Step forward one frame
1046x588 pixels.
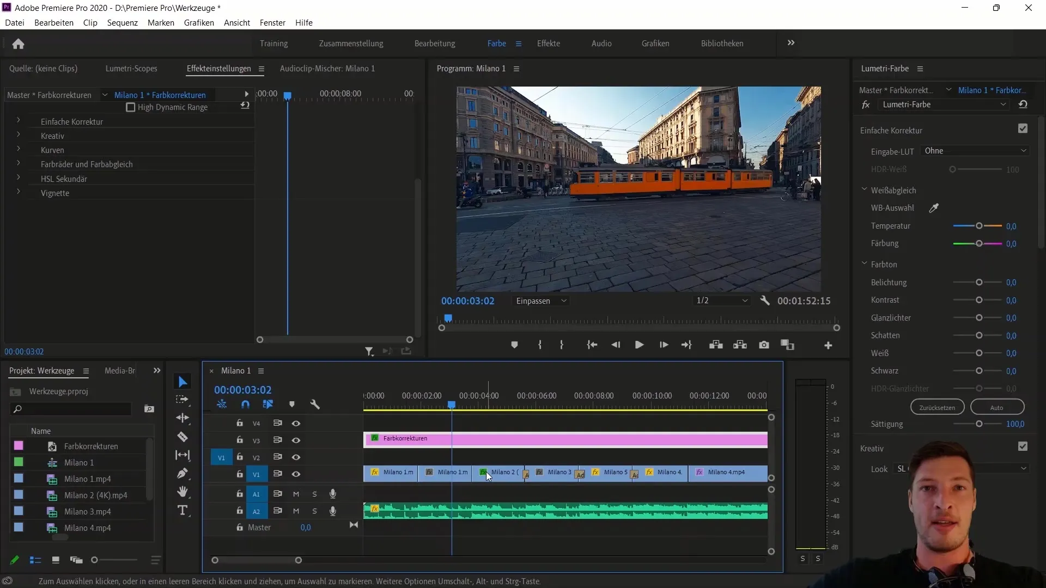click(x=664, y=345)
